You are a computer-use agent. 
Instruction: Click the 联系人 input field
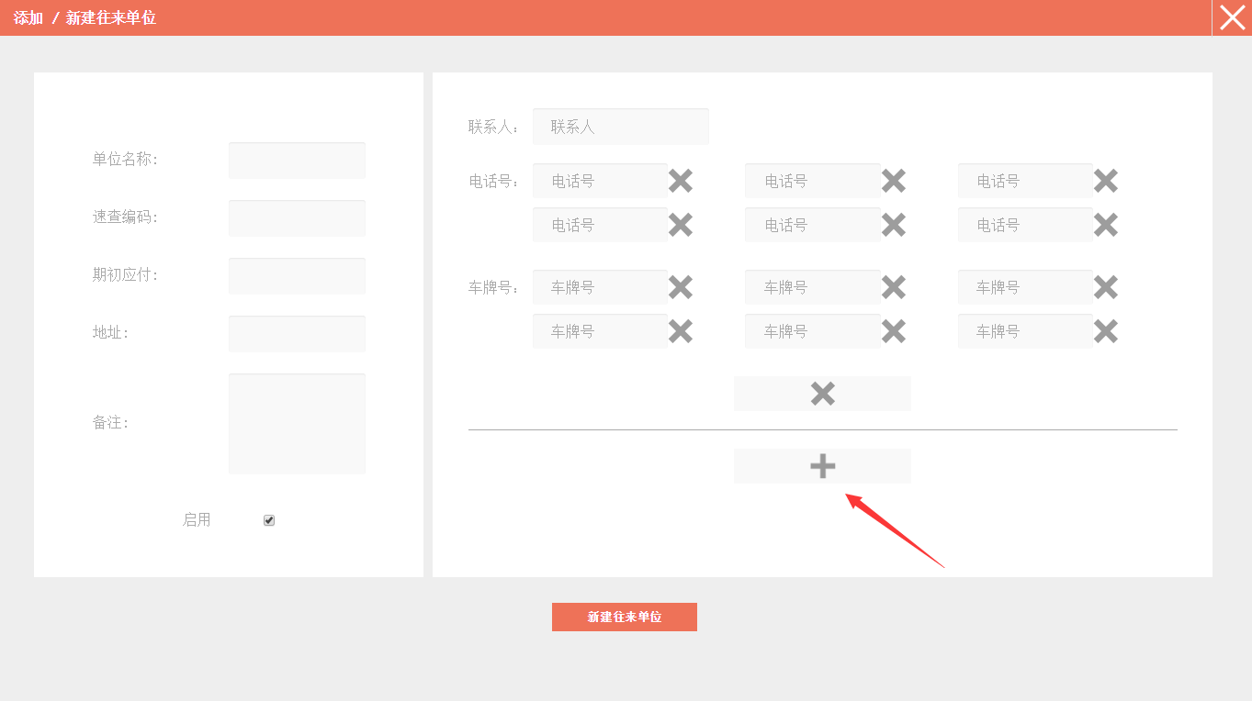click(x=621, y=127)
